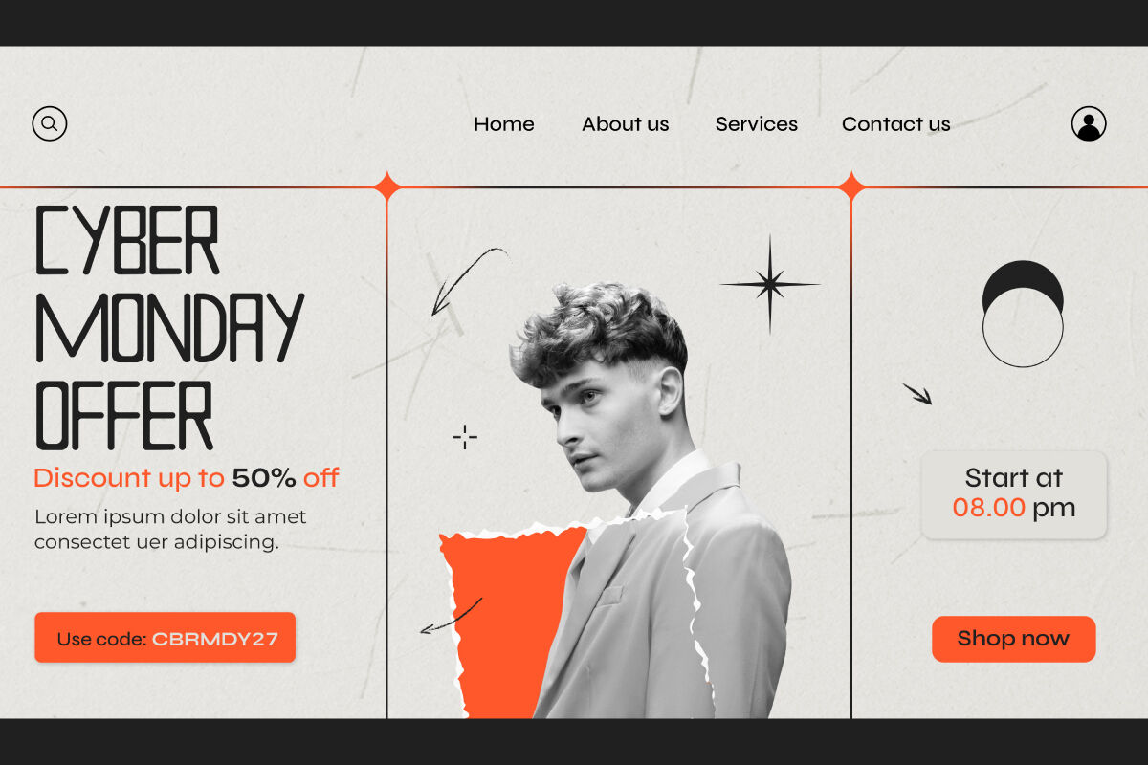Click the Cyber Monday Offer headline
This screenshot has height=765, width=1148.
coord(169,328)
